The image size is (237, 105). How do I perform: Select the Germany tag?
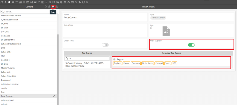[136, 63]
